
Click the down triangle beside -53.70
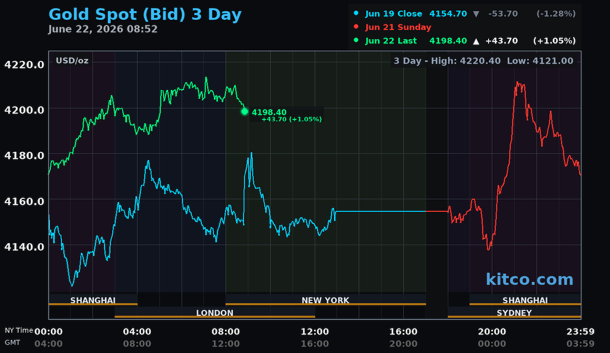[x=476, y=14]
